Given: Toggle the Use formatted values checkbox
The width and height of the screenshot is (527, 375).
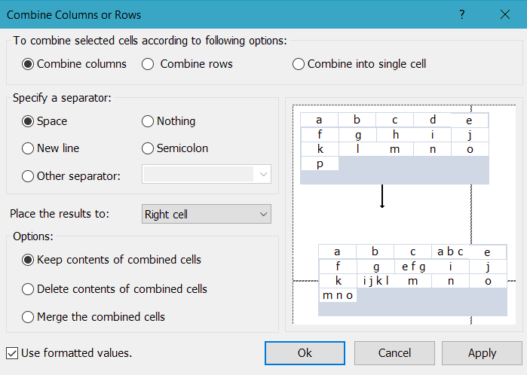Looking at the screenshot, I should pos(12,352).
